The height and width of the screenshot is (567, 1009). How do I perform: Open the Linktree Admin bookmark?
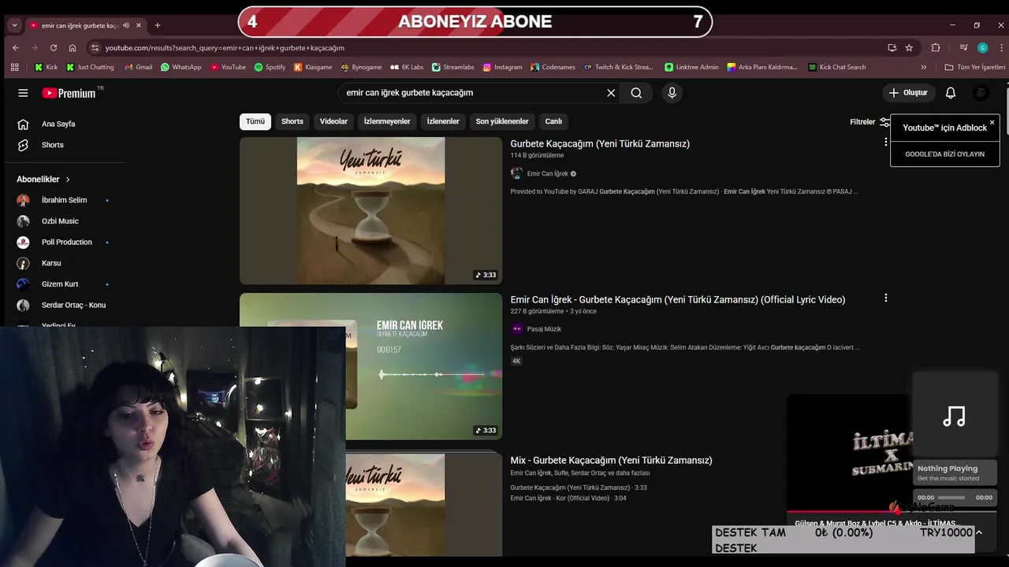tap(692, 67)
